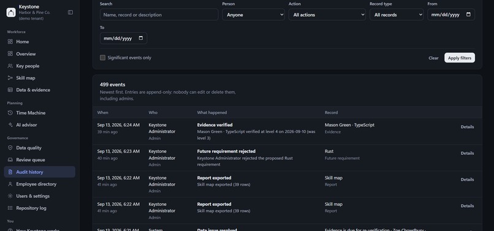Click the AI advisor sparkle icon

[x=10, y=125]
